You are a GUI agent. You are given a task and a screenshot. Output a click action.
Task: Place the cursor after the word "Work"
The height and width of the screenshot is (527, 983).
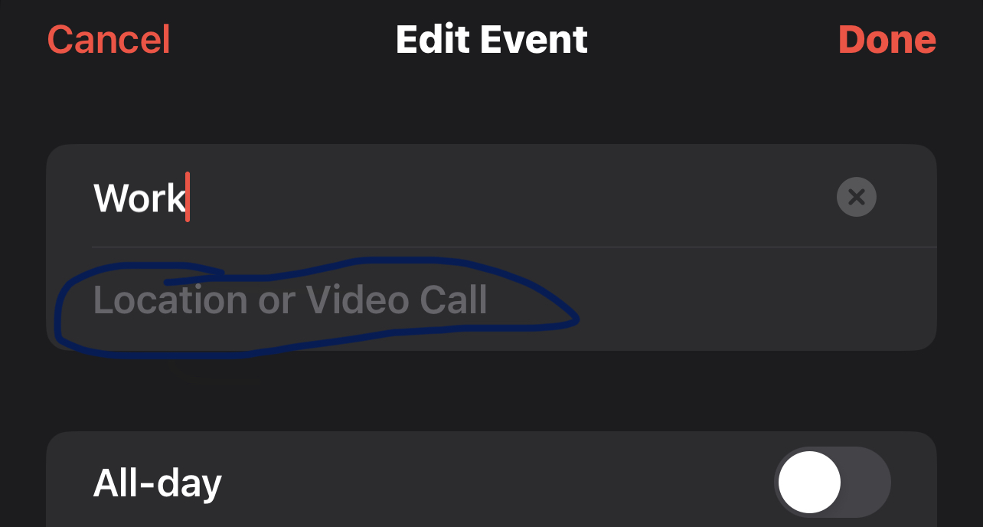tap(188, 198)
